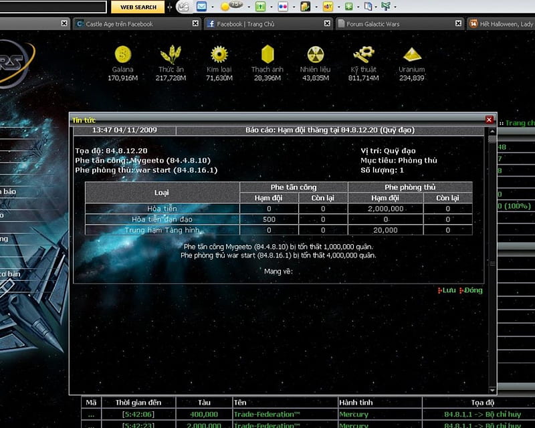535x428 pixels.
Task: Open the mail envelope toolbar icon
Action: pos(201,7)
